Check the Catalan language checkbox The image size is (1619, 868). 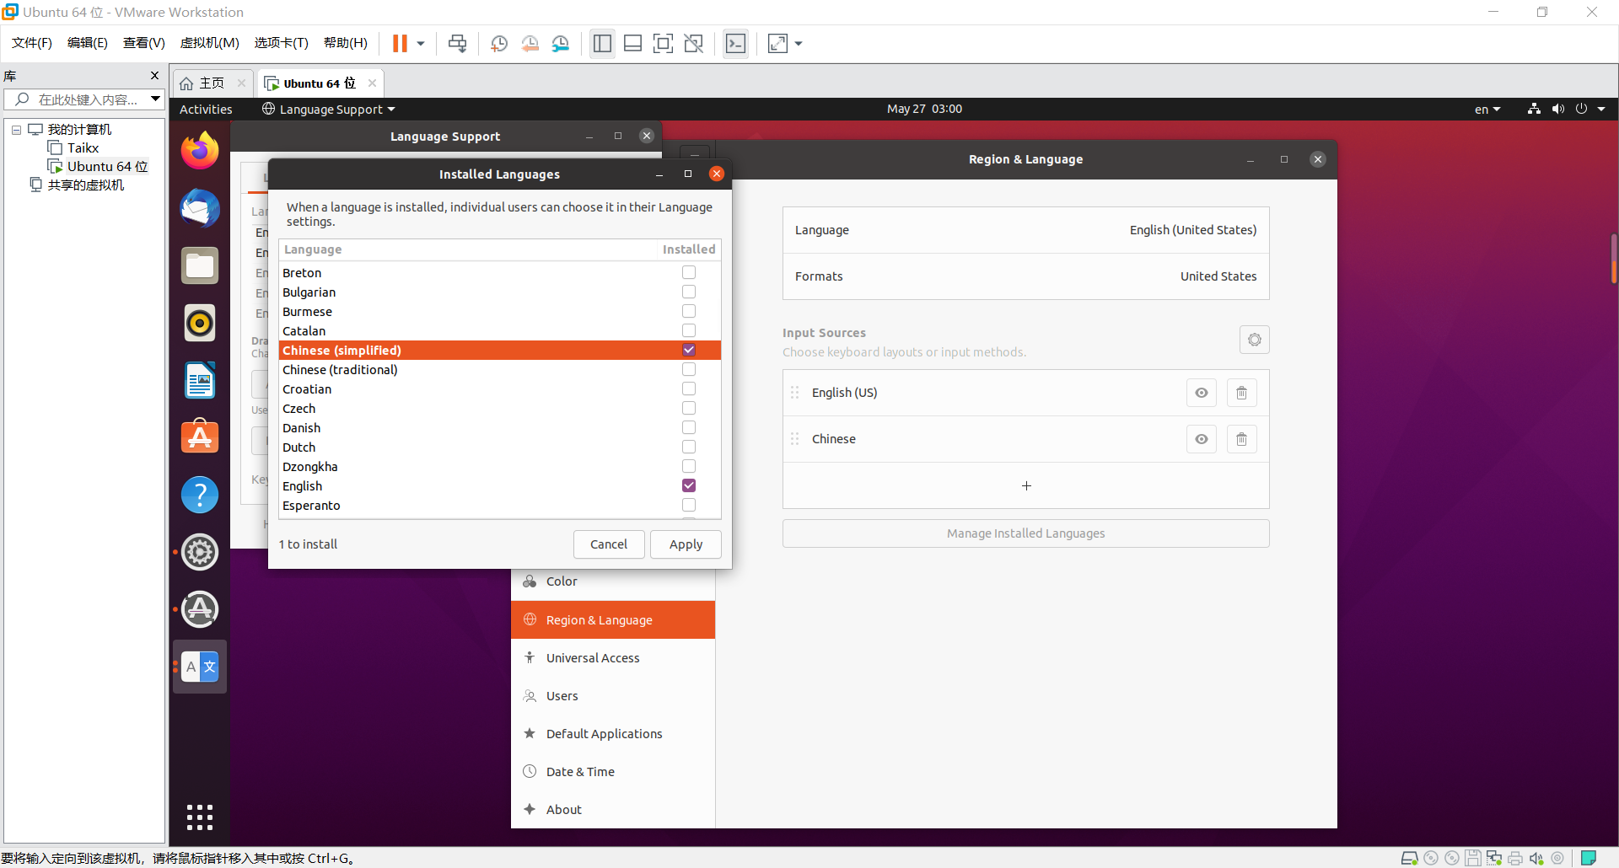689,330
